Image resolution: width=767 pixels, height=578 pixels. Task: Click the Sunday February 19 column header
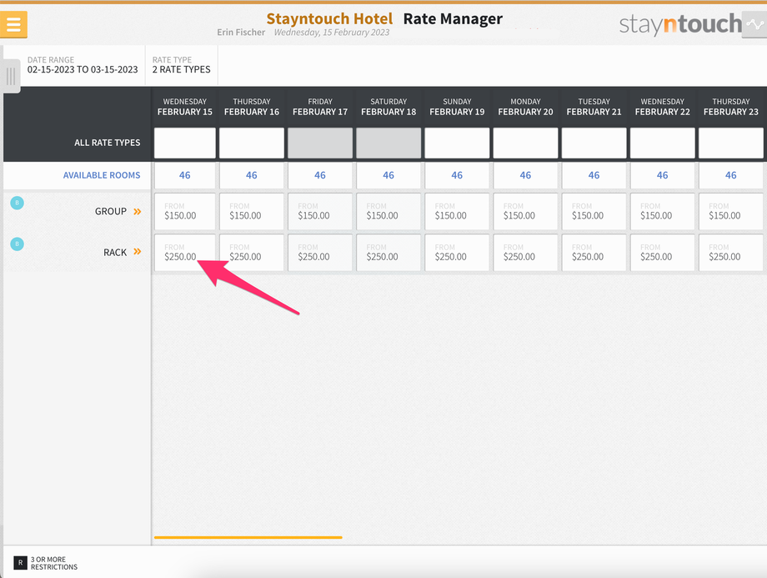tap(457, 107)
